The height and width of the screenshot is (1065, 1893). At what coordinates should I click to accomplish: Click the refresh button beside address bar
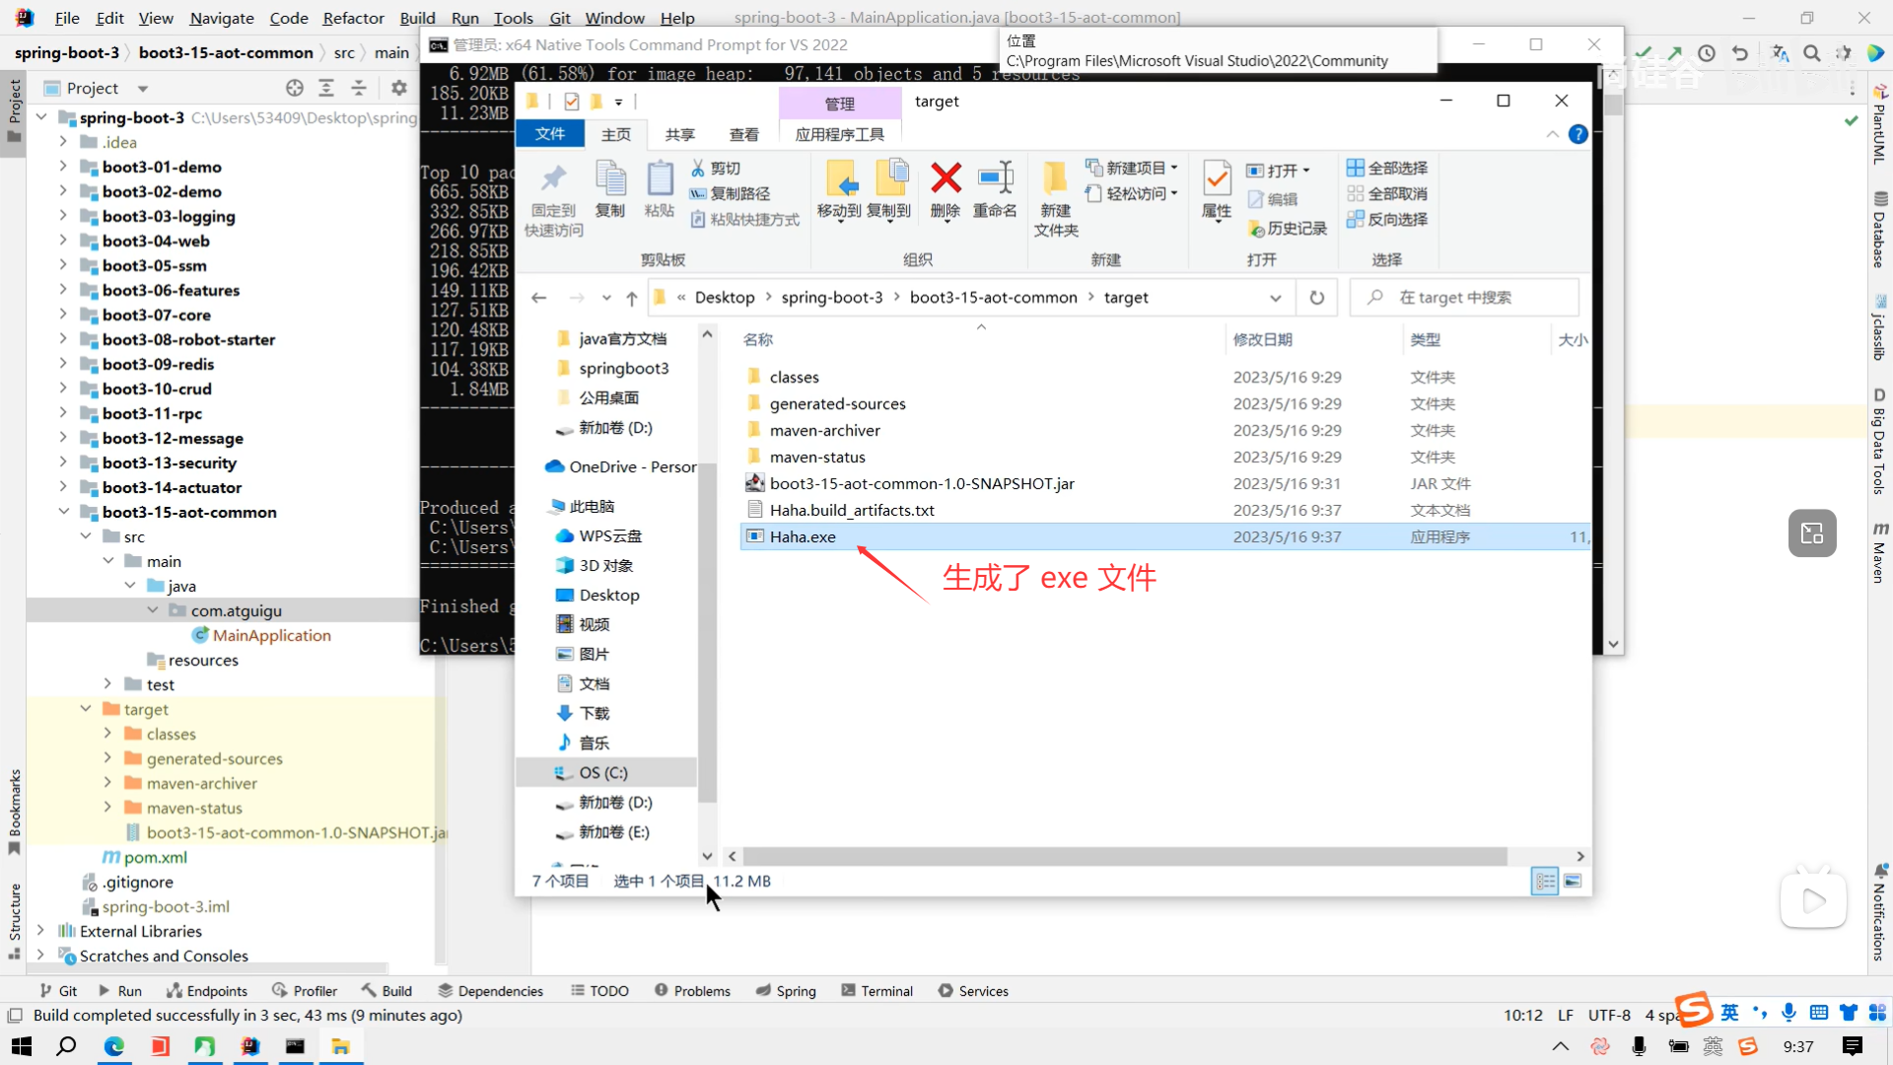pyautogui.click(x=1316, y=298)
